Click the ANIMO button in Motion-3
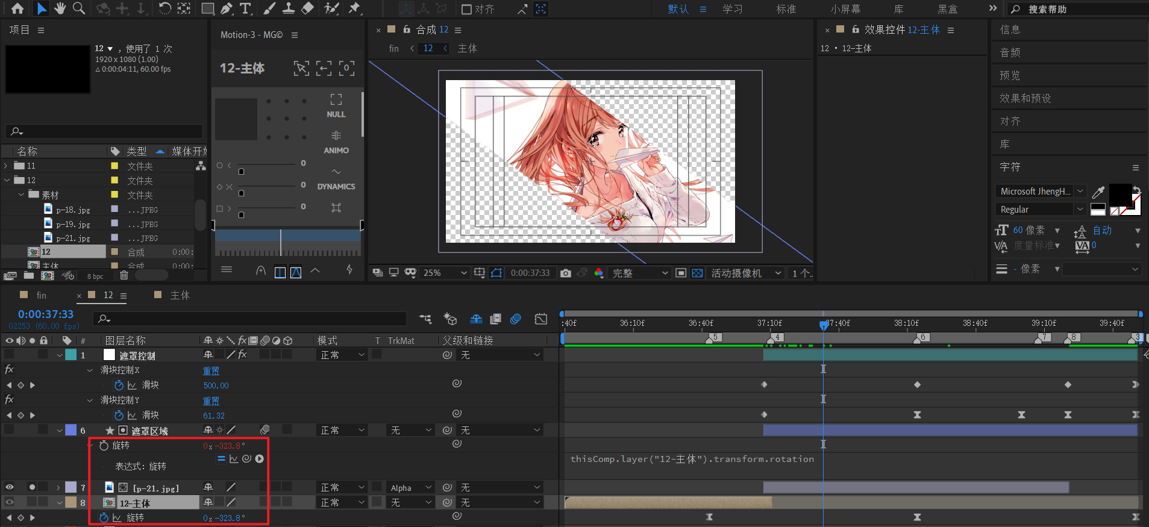Image resolution: width=1149 pixels, height=527 pixels. pos(336,143)
